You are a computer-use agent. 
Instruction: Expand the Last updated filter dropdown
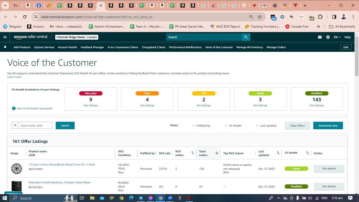pos(266,126)
